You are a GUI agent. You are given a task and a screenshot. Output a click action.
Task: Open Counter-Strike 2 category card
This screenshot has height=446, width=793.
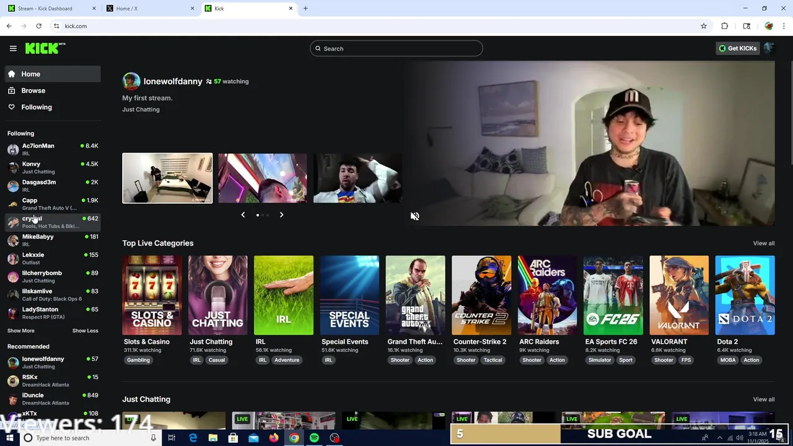481,295
